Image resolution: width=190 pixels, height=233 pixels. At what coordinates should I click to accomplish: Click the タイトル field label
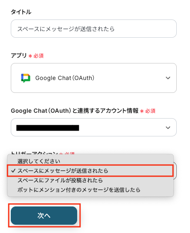click(x=21, y=12)
